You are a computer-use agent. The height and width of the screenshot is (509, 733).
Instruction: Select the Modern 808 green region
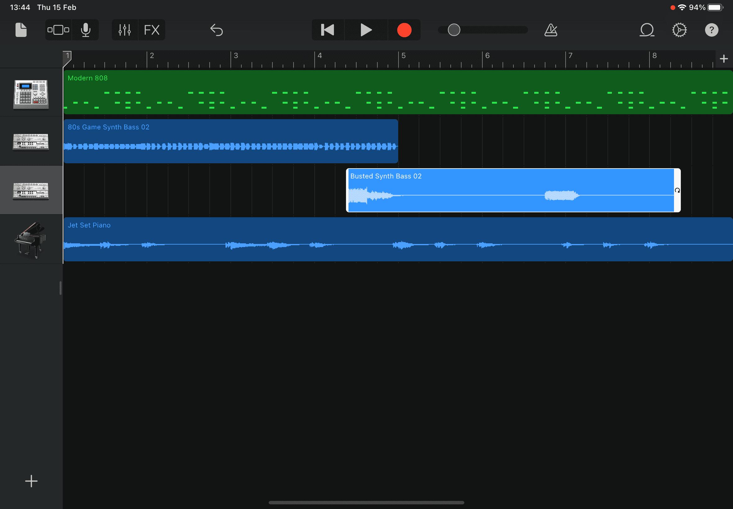[x=398, y=92]
